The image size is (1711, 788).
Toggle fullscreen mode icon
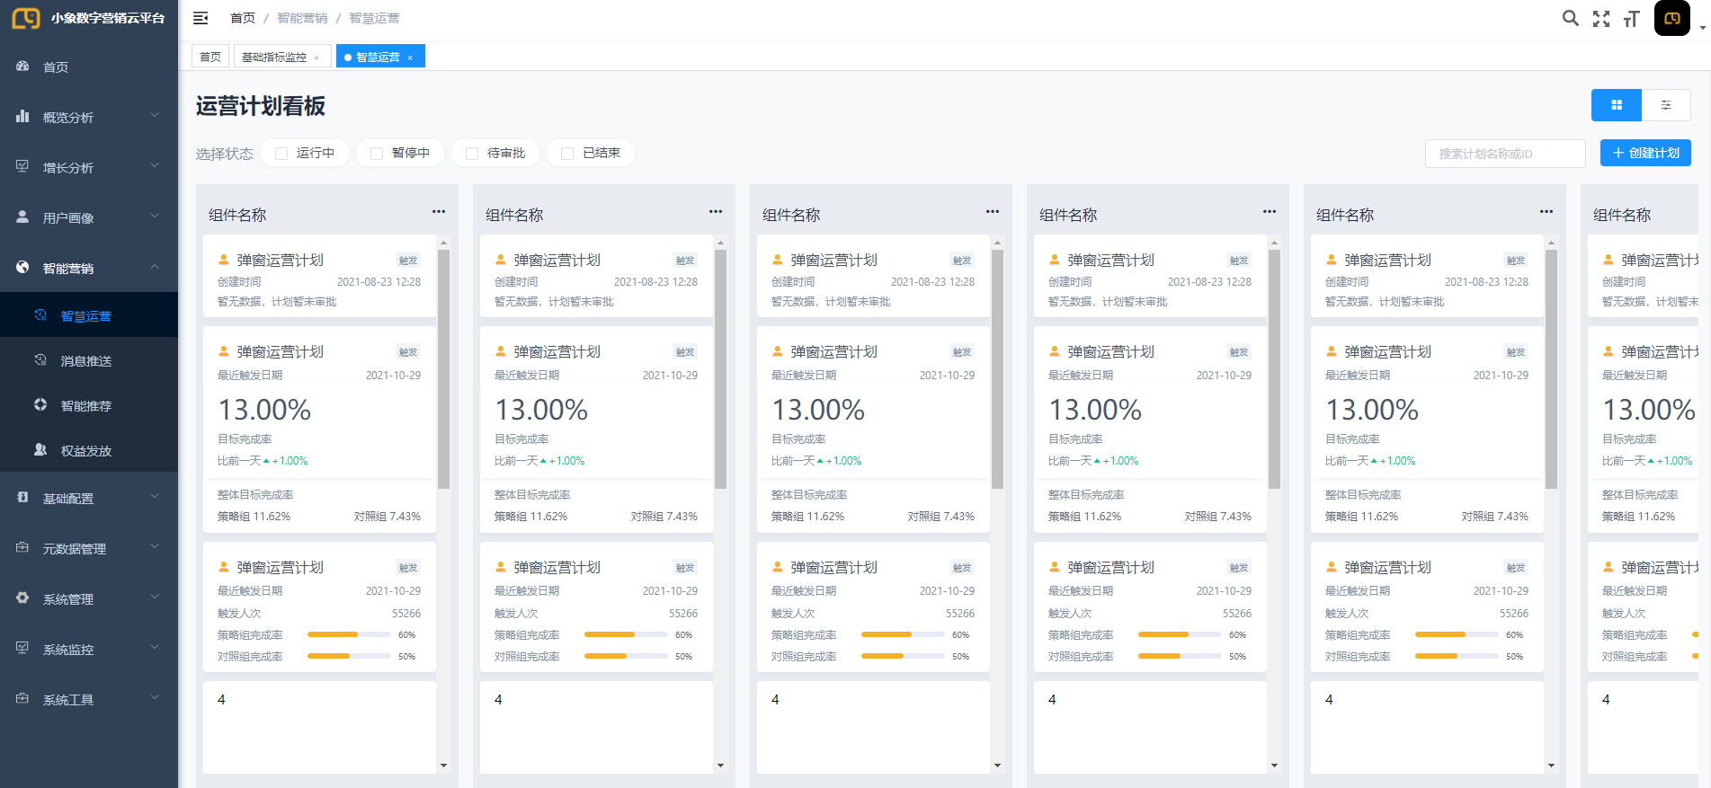point(1601,19)
